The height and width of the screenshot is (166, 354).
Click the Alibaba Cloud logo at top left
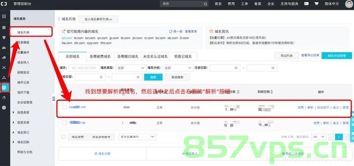point(4,4)
